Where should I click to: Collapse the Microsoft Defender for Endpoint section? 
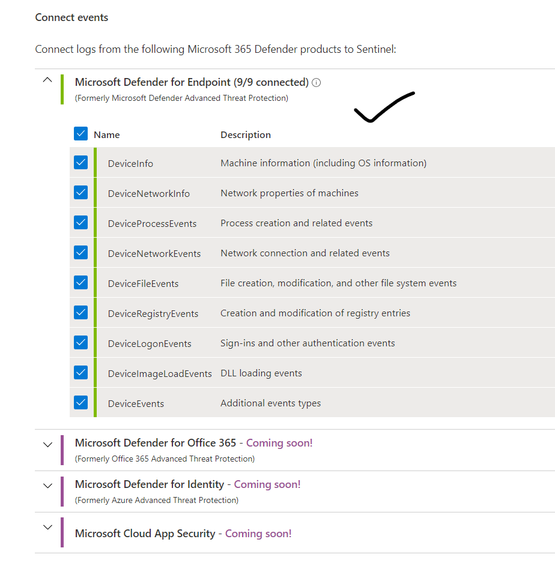pos(47,79)
